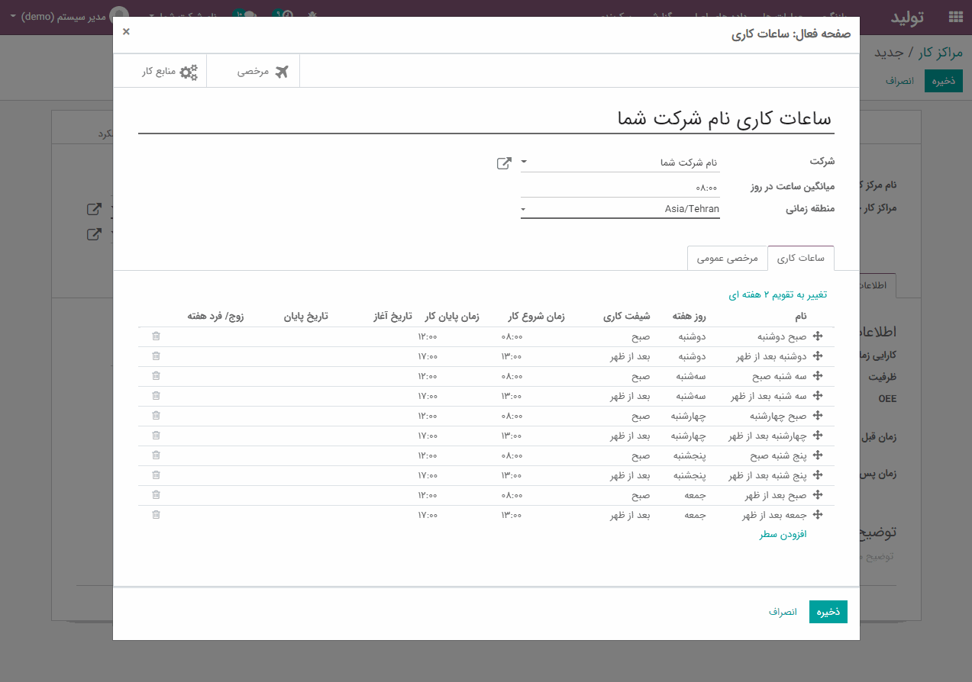Open company external link icon
Viewport: 972px width, 682px height.
(x=504, y=162)
